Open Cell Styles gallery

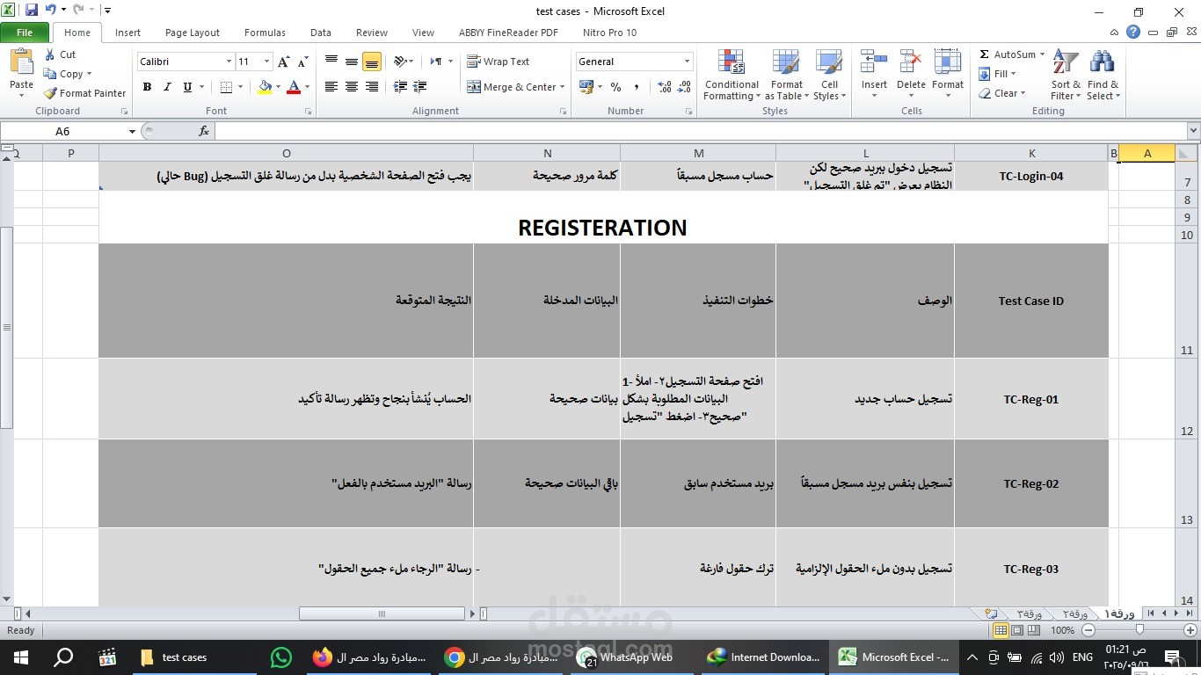[x=829, y=76]
